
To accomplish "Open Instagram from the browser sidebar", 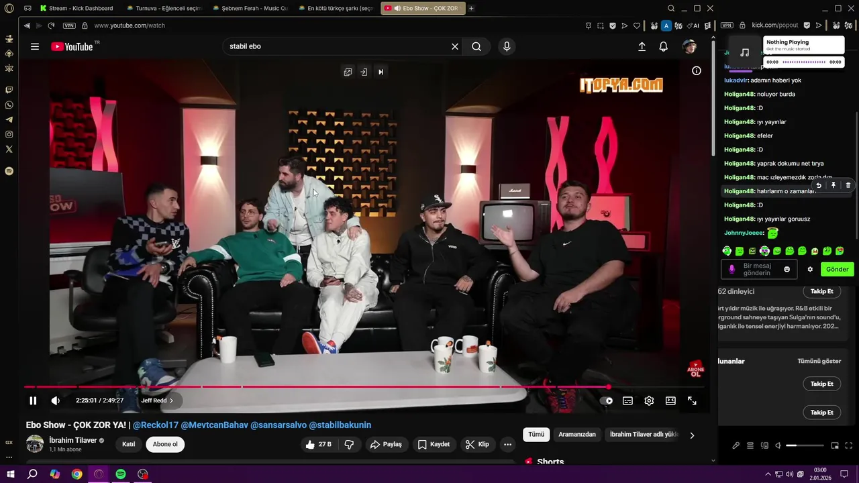I will pos(9,134).
